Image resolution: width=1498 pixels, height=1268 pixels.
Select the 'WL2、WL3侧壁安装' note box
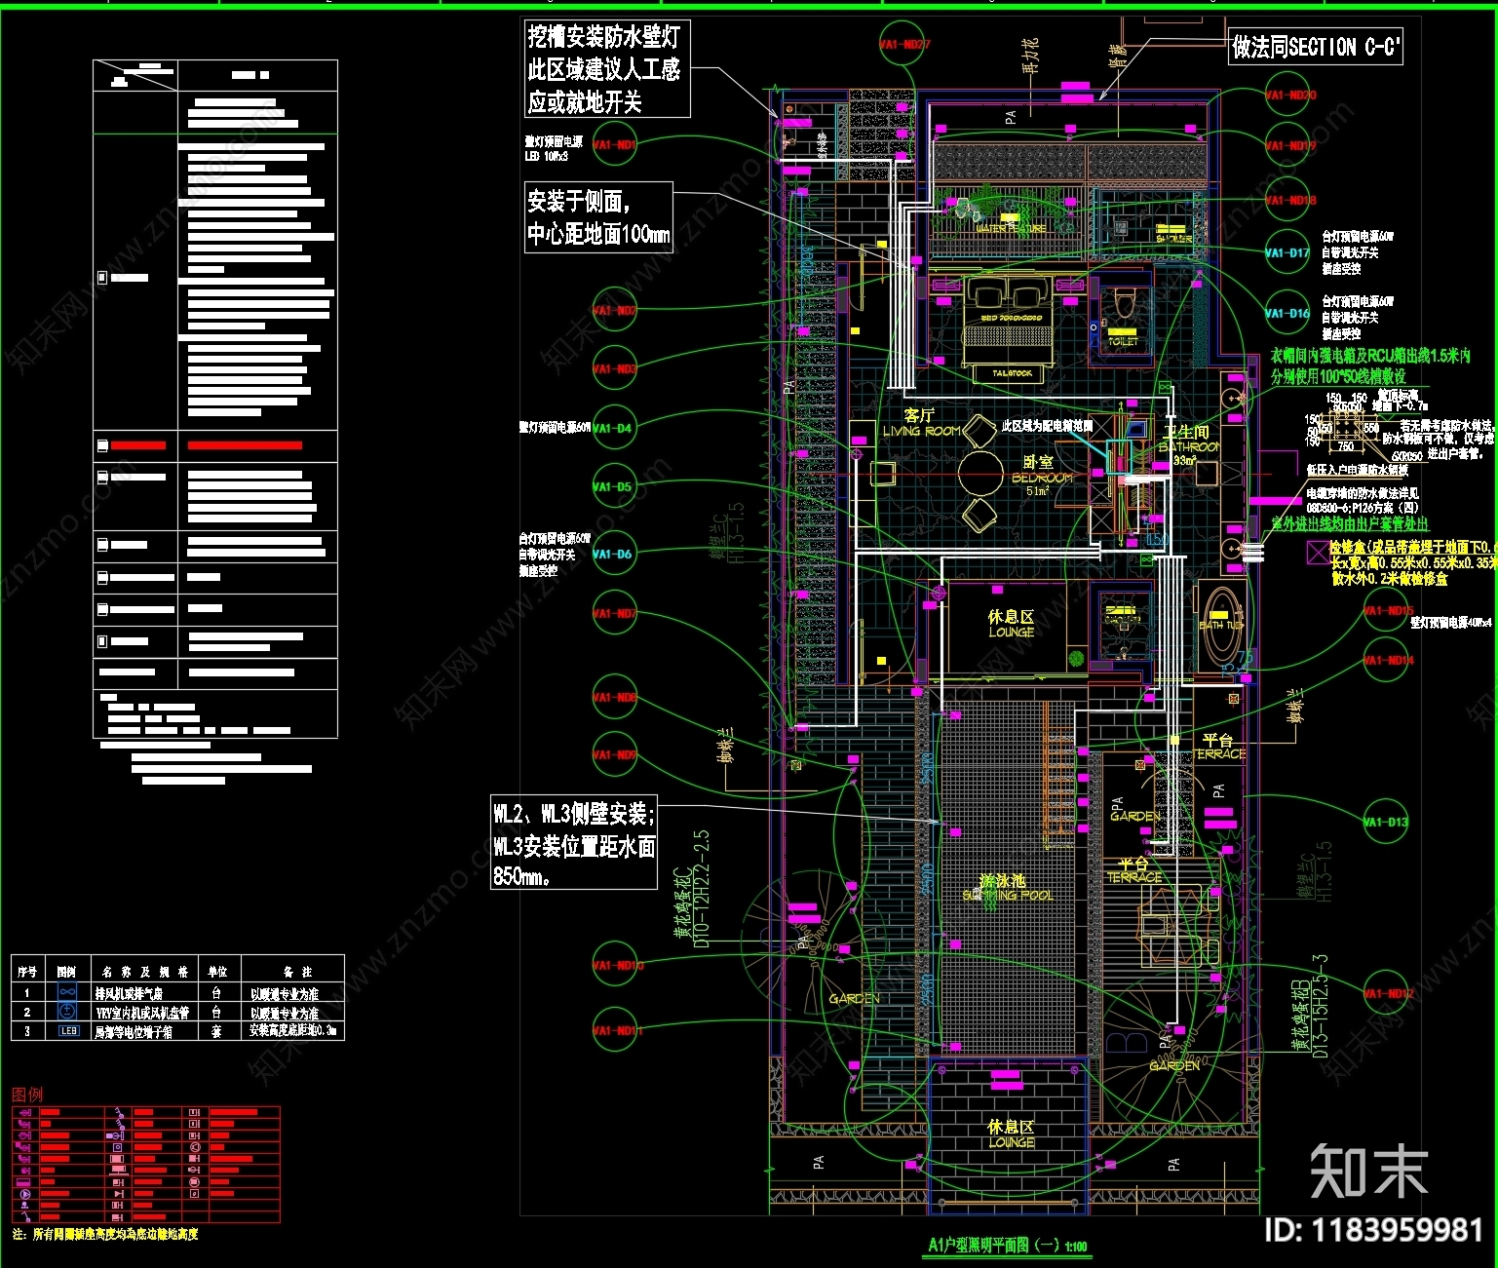tap(574, 843)
